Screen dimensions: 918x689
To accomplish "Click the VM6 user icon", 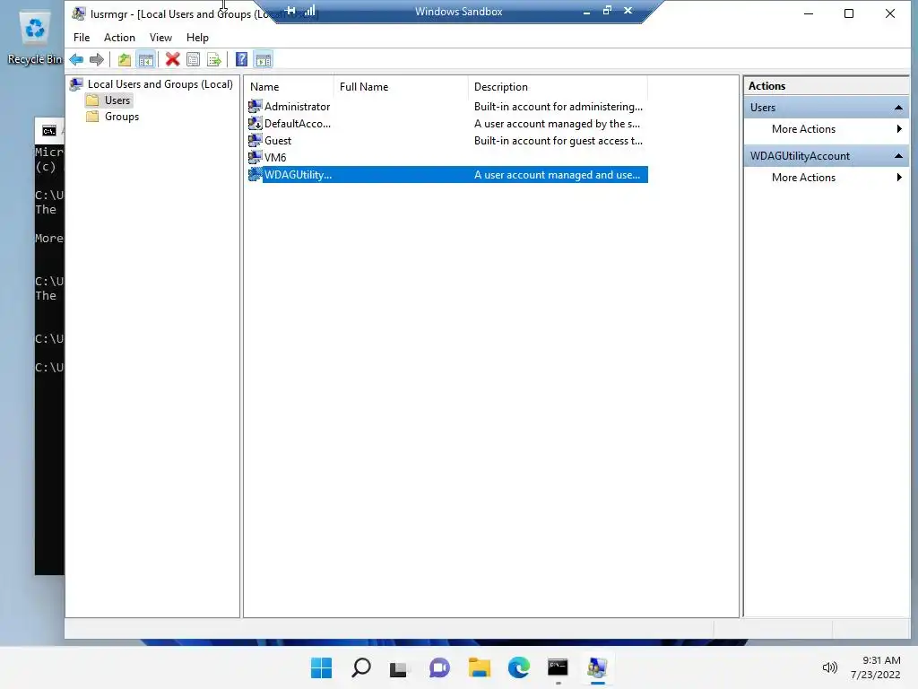I will tap(255, 157).
